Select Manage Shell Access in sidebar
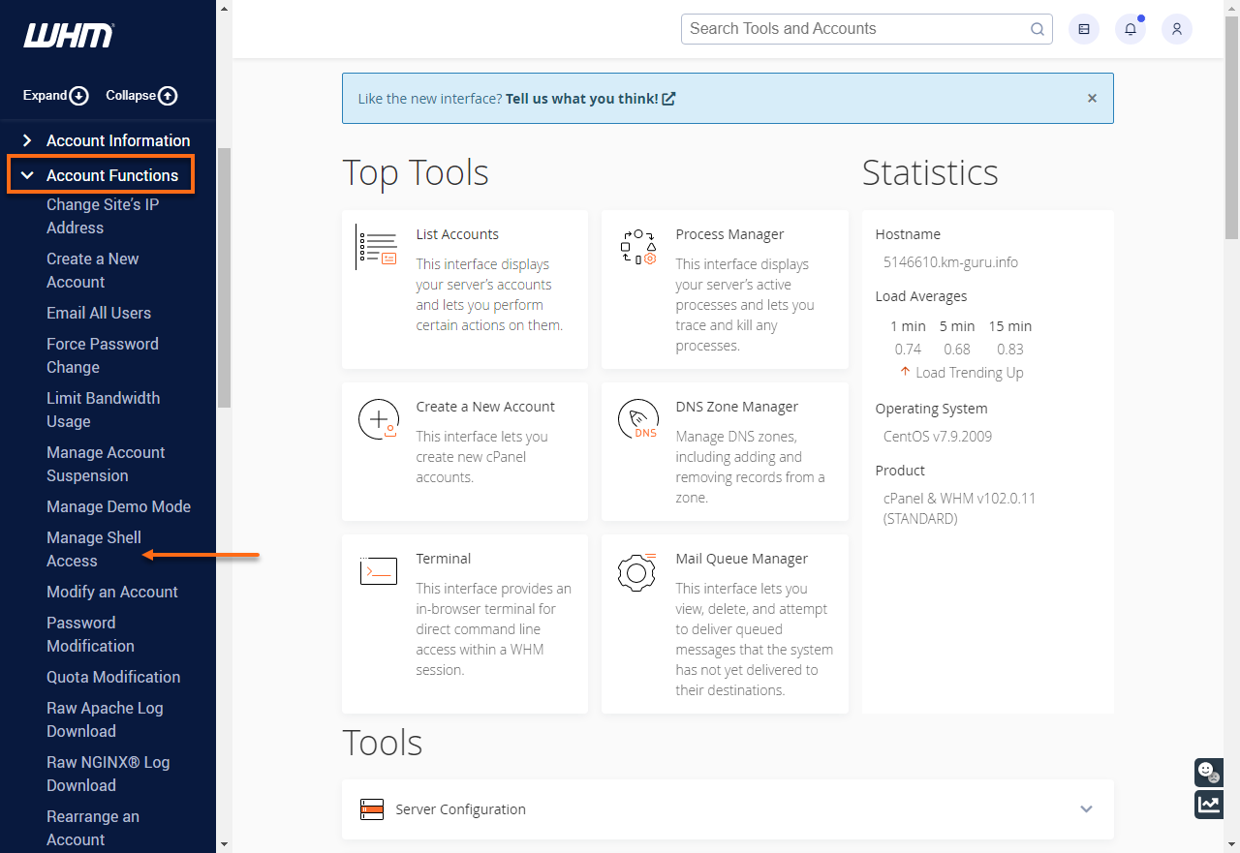 pos(93,549)
